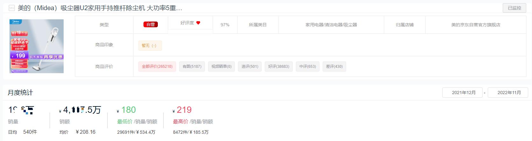Screen dimensions: 532x141
Task: Click the 最高价 red label
Action: 181,122
